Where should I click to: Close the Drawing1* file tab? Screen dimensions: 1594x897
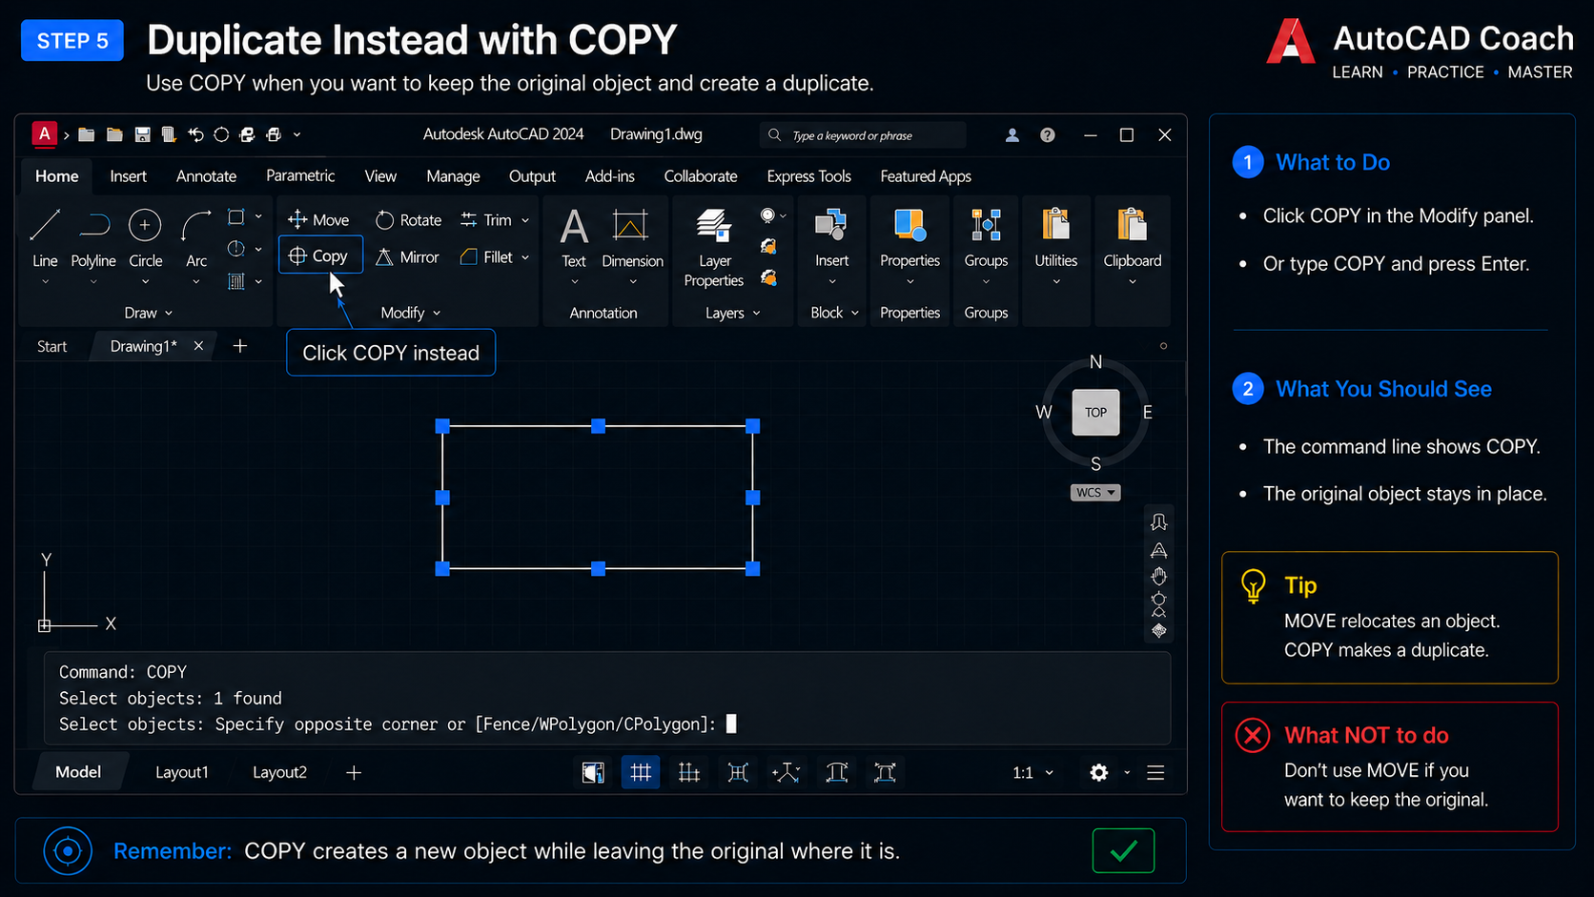[x=198, y=346]
